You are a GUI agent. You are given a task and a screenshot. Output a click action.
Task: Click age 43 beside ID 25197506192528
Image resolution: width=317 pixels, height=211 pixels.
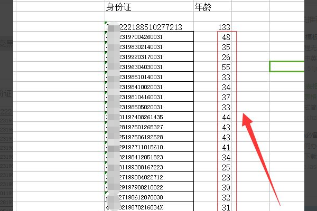coord(213,137)
